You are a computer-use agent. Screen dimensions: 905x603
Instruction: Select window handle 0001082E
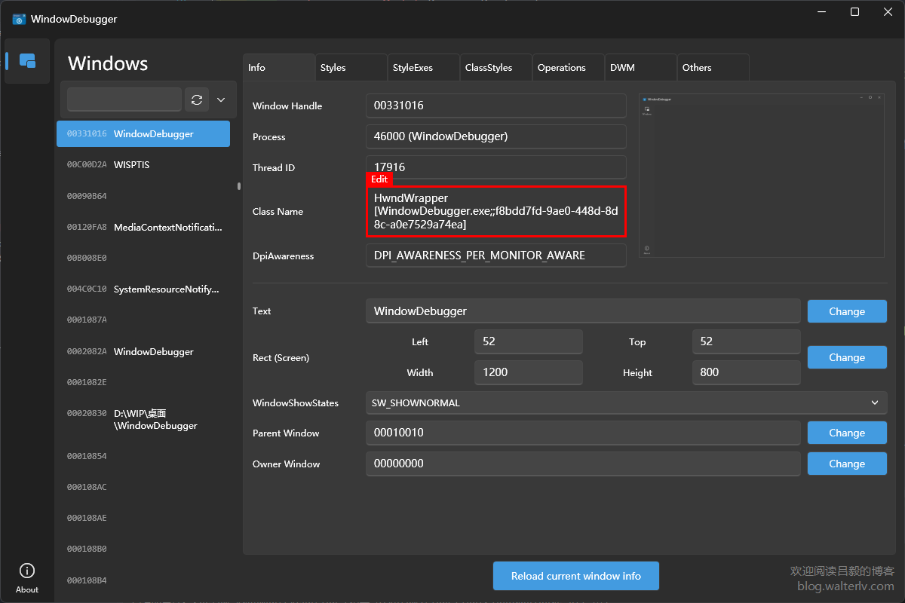(x=143, y=382)
